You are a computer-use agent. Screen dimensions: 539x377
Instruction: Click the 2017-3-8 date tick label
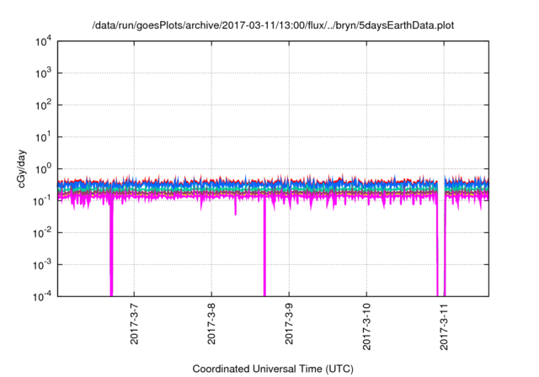click(211, 323)
